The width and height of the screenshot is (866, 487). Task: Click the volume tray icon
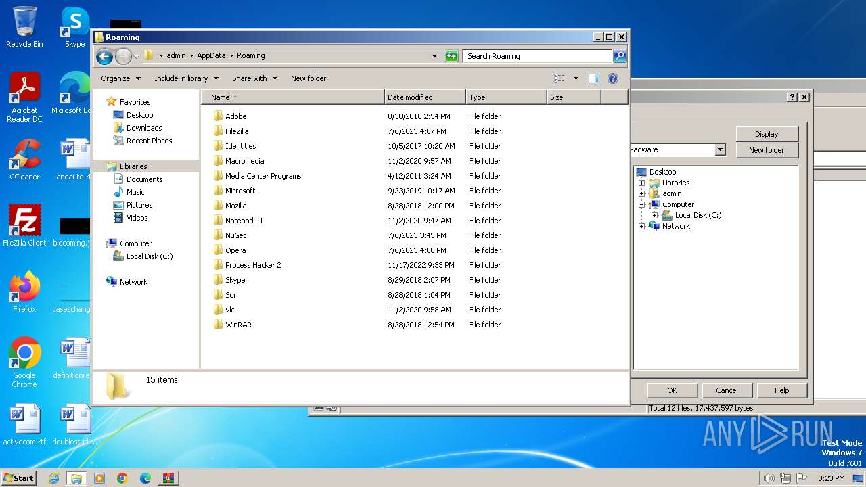769,478
